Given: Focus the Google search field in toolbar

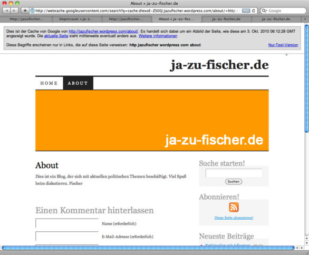Looking at the screenshot, I should click(x=283, y=11).
